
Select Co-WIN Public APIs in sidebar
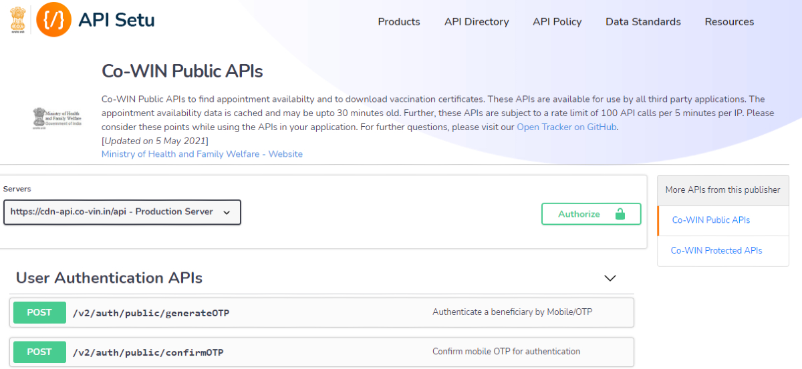point(710,220)
